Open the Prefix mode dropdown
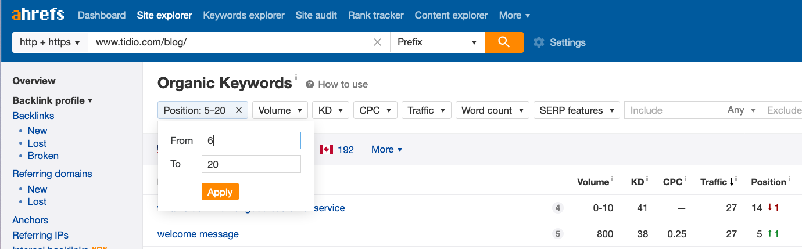The height and width of the screenshot is (249, 802). point(437,42)
